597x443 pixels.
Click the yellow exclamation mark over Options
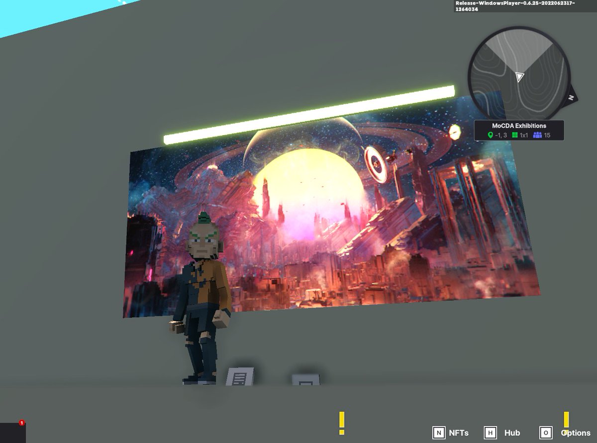[566, 423]
